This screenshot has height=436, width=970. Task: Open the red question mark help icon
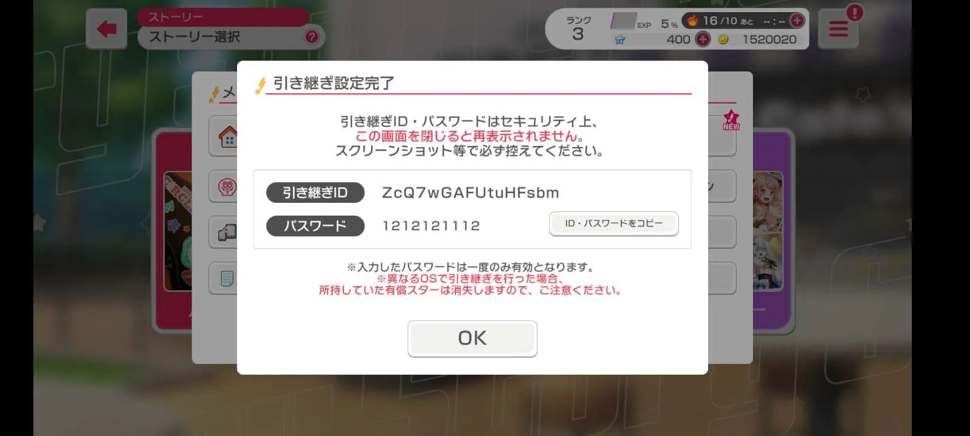tap(312, 37)
